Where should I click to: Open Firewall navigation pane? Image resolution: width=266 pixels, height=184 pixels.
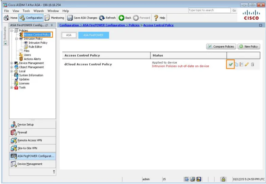click(32, 132)
